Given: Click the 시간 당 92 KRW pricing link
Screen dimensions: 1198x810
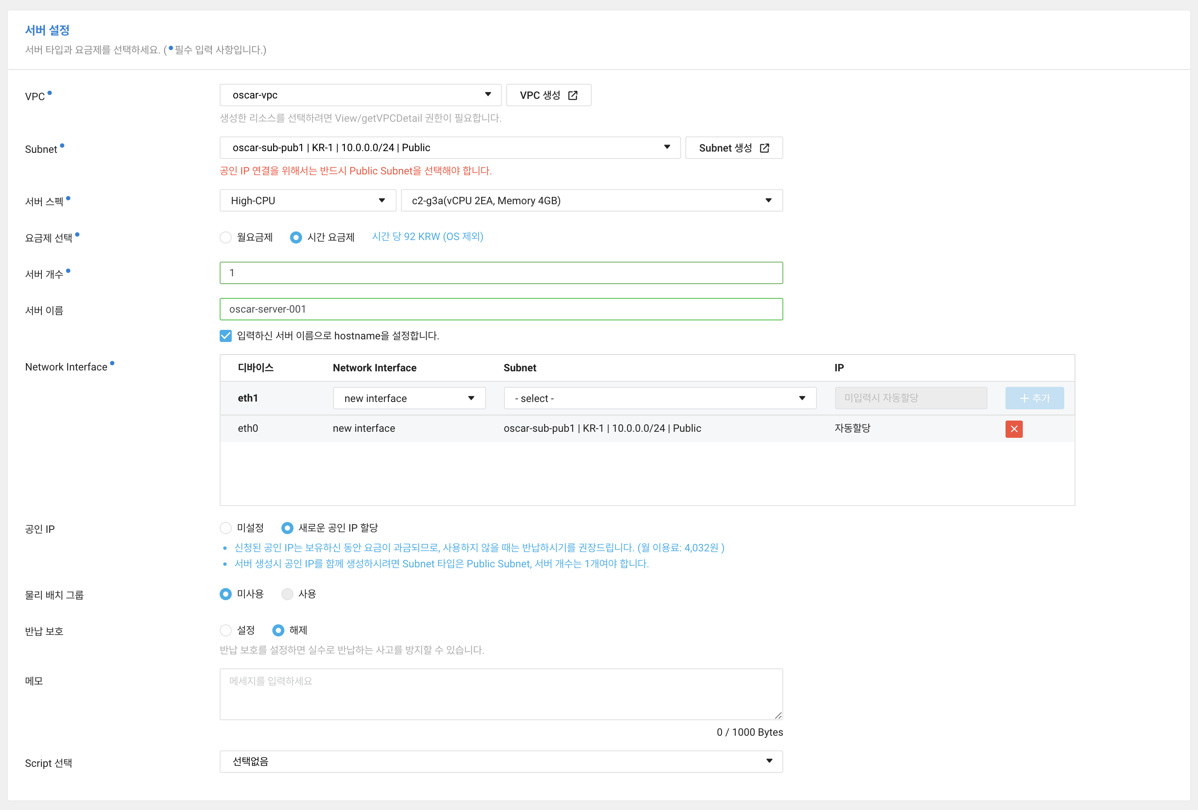Looking at the screenshot, I should point(427,237).
